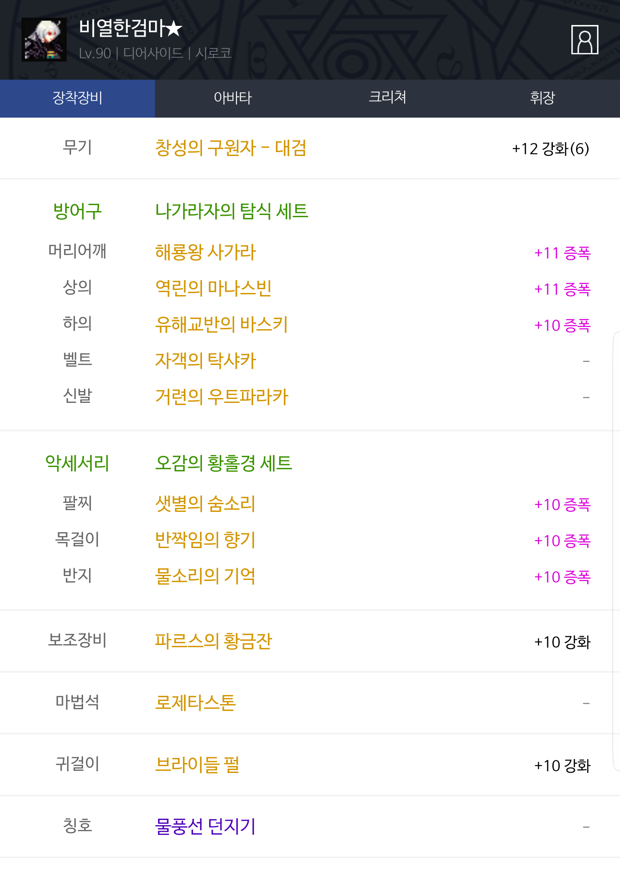Image resolution: width=620 pixels, height=885 pixels.
Task: Open 로제타스톤 magic stone item
Action: (x=195, y=703)
